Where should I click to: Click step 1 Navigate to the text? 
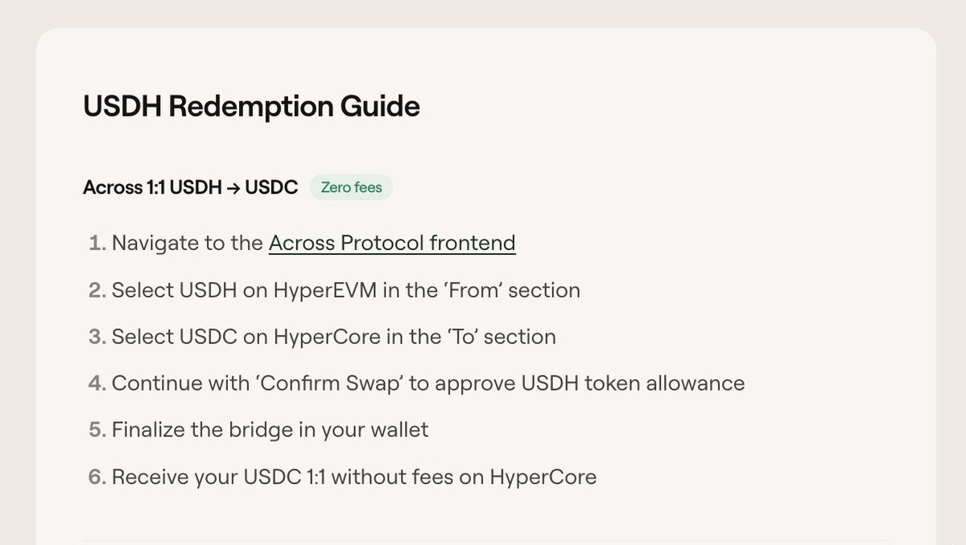pyautogui.click(x=188, y=243)
